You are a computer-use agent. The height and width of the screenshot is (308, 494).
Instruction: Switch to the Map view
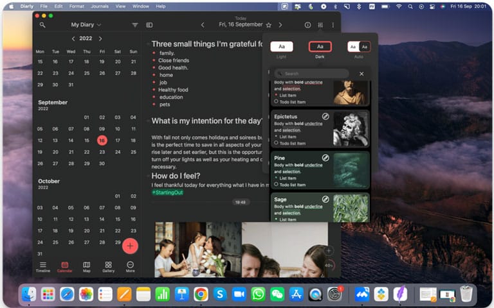coord(86,267)
